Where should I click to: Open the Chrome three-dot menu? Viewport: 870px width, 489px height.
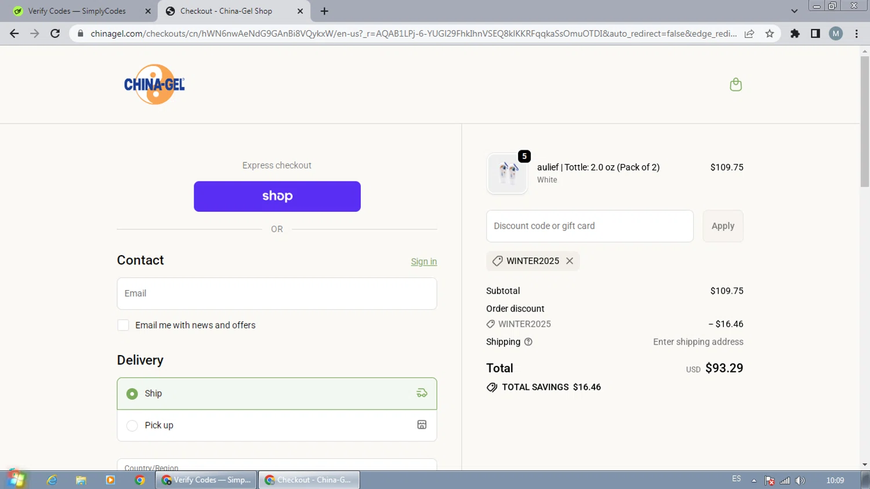coord(857,34)
